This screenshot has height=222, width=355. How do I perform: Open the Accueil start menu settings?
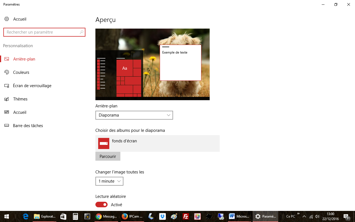20,112
